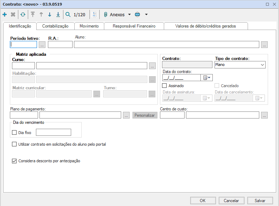Click the refresh icon in the toolbar
279x206 pixels.
click(23, 15)
